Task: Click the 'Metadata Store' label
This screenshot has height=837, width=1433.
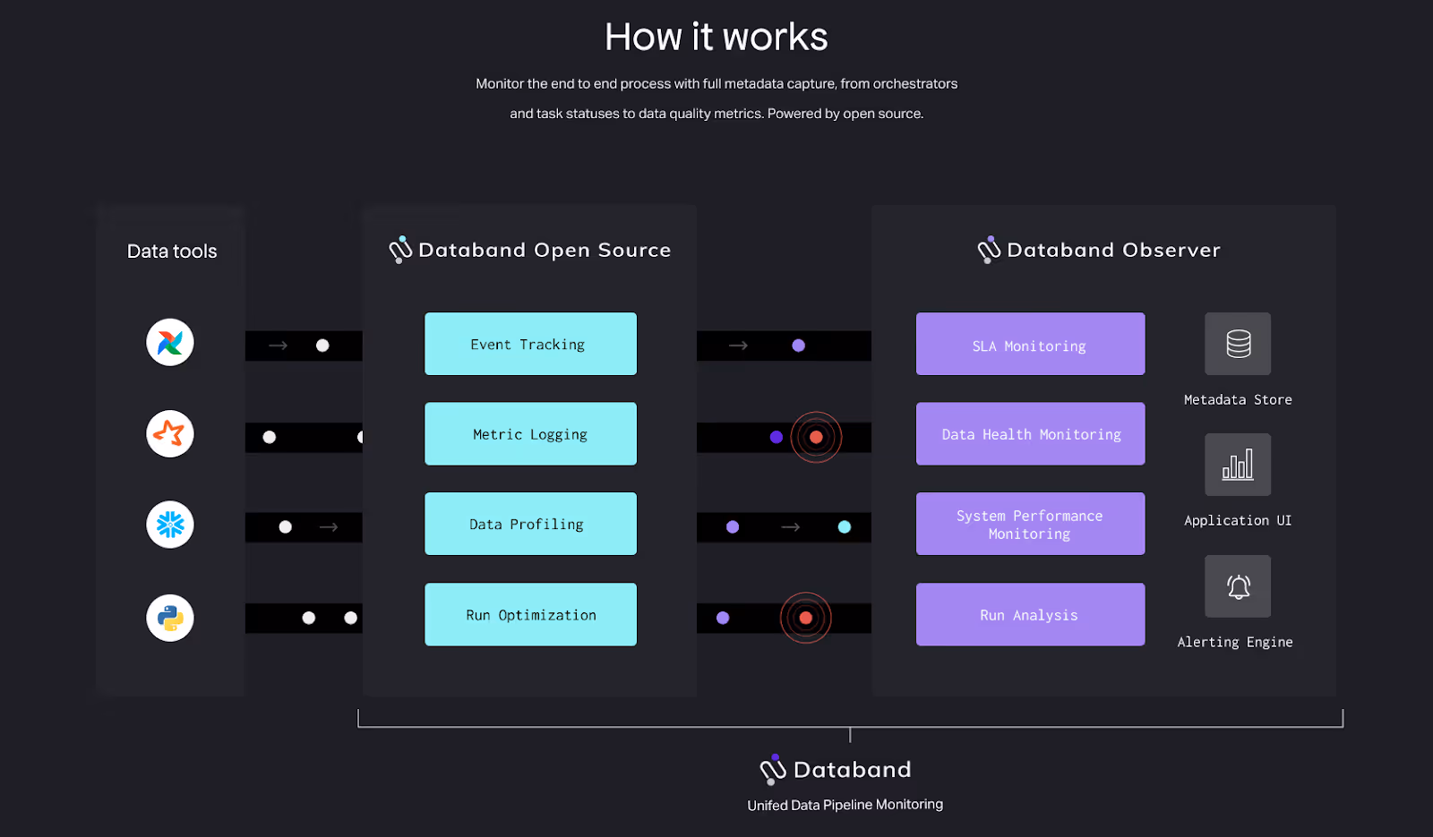Action: (x=1238, y=400)
